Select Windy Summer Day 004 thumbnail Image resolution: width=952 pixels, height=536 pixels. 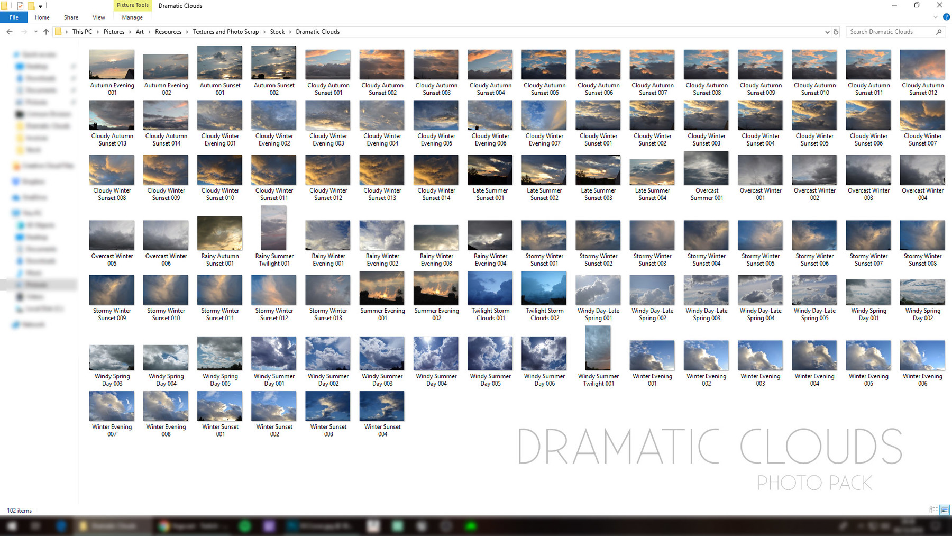tap(436, 353)
